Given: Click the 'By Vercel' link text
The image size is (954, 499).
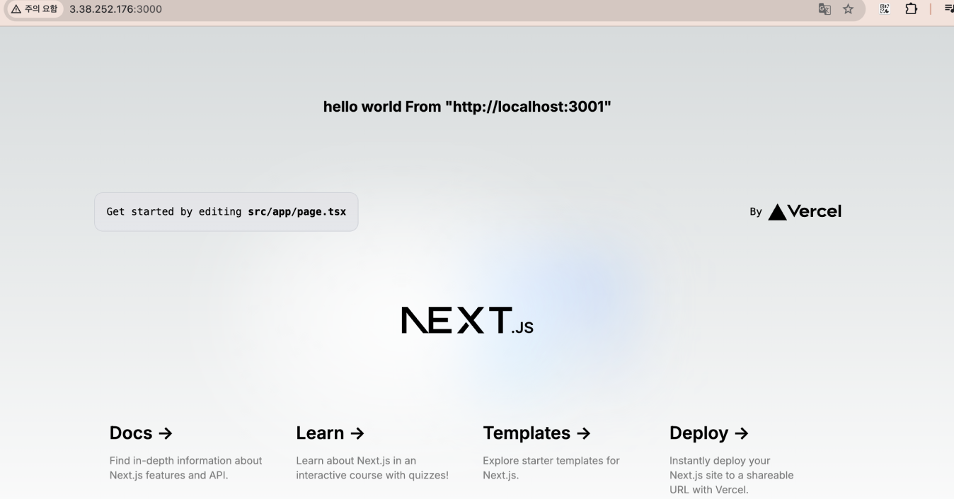Looking at the screenshot, I should (x=795, y=211).
